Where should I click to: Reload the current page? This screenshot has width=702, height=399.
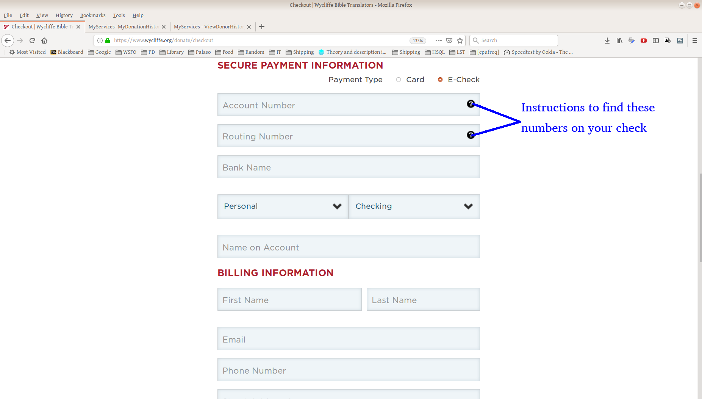[x=33, y=41]
